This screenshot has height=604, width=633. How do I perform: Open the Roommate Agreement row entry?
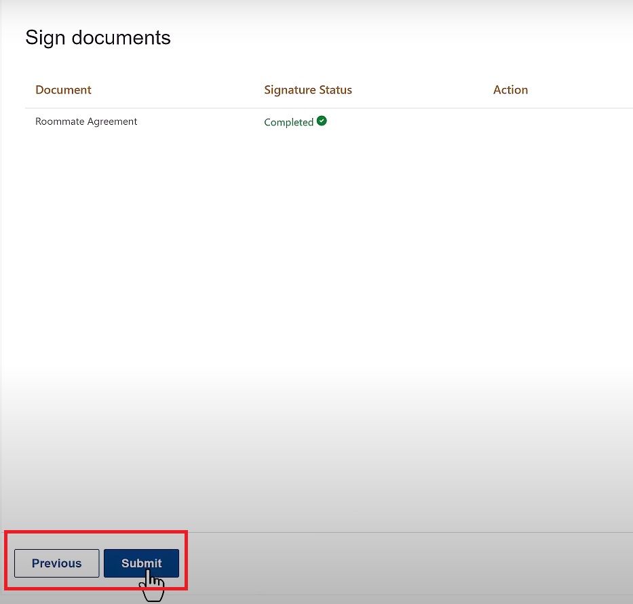pyautogui.click(x=86, y=122)
